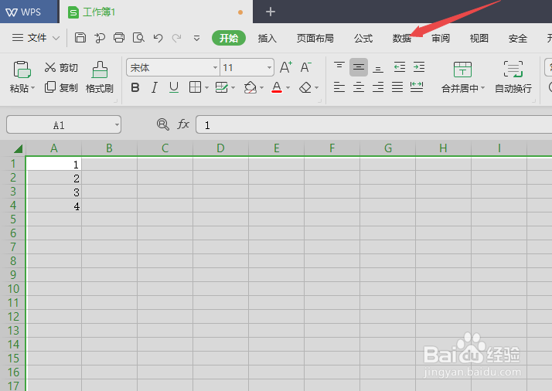The height and width of the screenshot is (391, 552).
Task: Click the Print icon
Action: [x=119, y=38]
